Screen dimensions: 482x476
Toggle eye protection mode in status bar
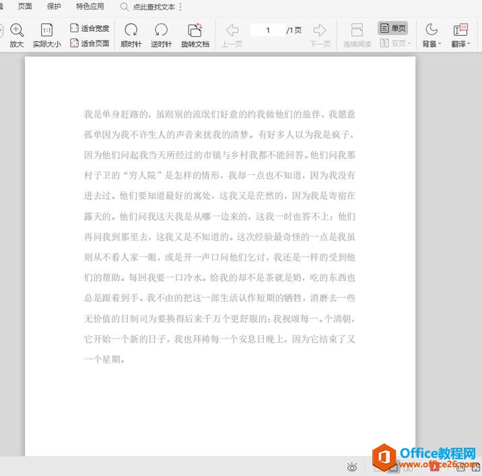tap(351, 467)
